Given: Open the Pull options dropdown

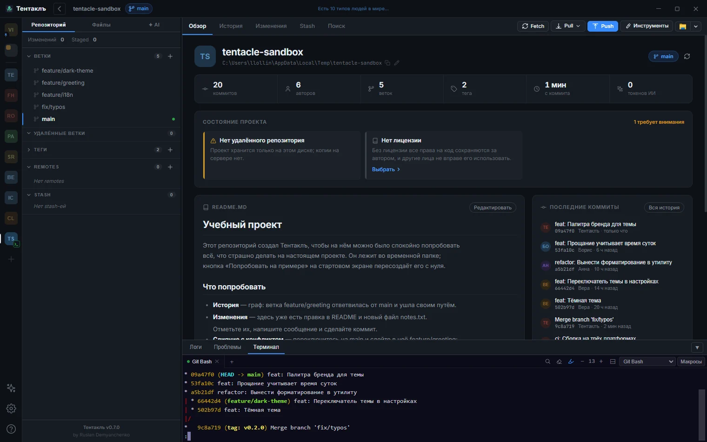Looking at the screenshot, I should 578,26.
